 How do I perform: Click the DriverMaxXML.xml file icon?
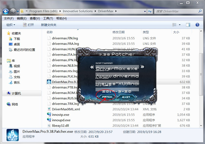(49, 109)
